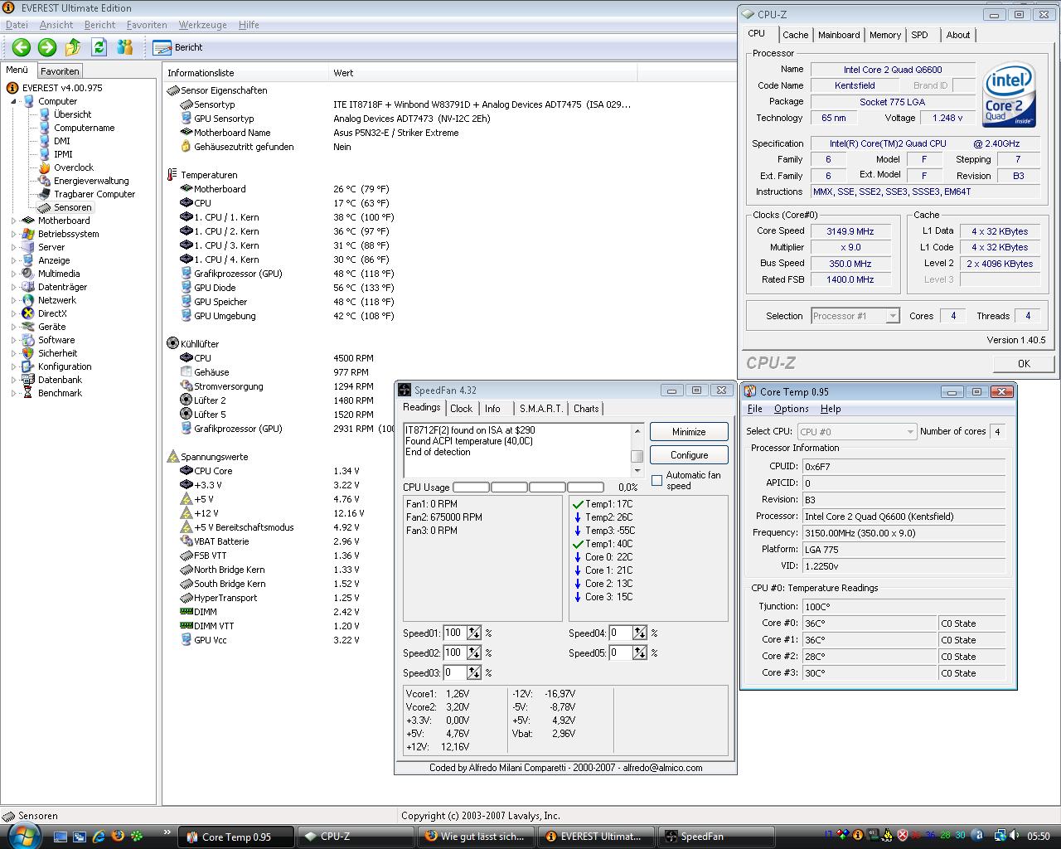The height and width of the screenshot is (849, 1061).
Task: Click the network connection tray icon
Action: [1000, 836]
